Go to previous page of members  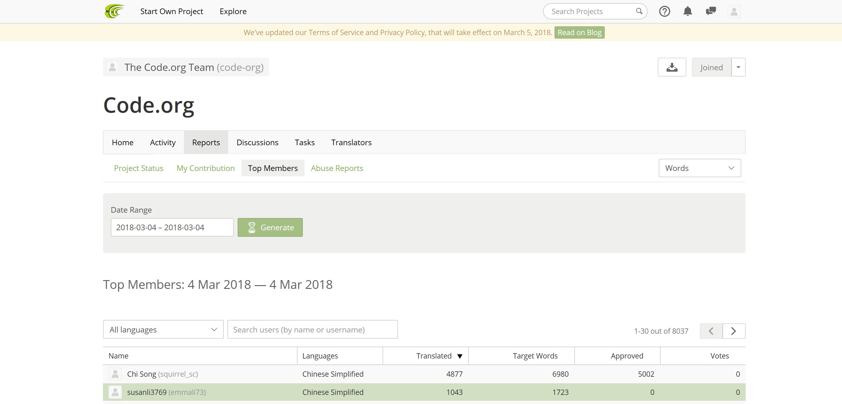[x=711, y=331]
